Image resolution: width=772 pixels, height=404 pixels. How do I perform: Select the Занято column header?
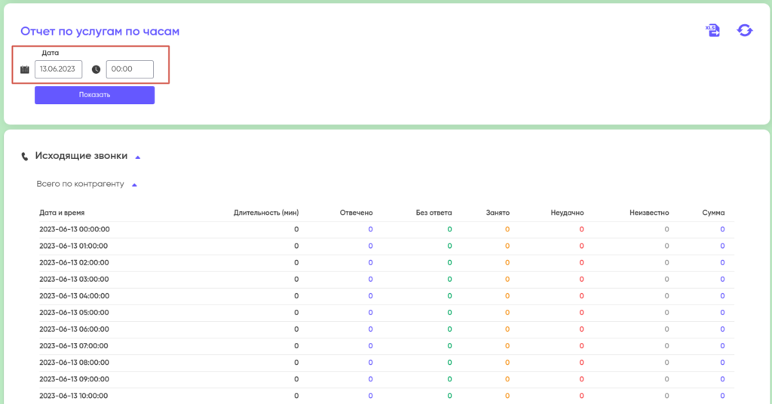pos(498,213)
